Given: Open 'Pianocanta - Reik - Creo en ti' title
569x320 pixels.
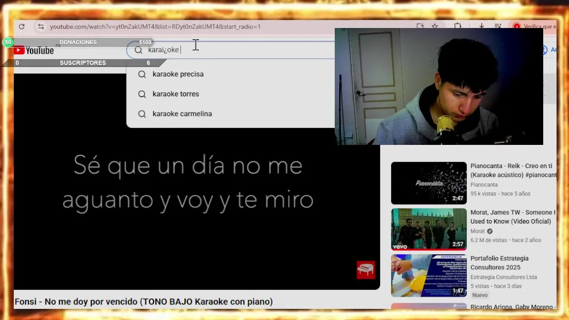Looking at the screenshot, I should (513, 170).
